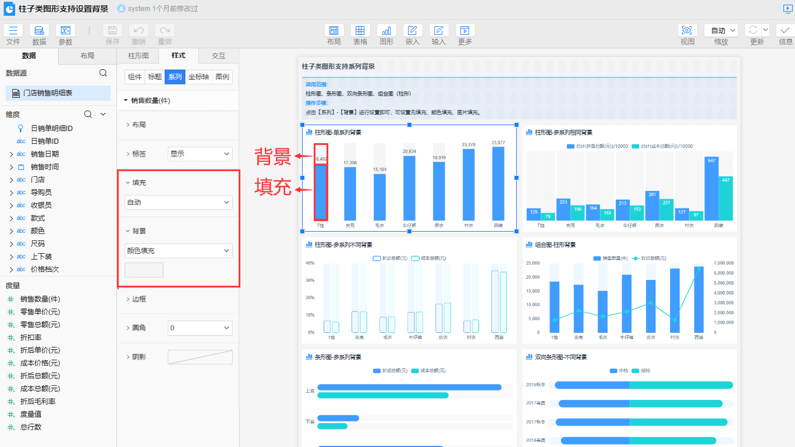Switch to the 坐标轴 (Axis) sub-tab
Image resolution: width=795 pixels, height=447 pixels.
pos(199,77)
